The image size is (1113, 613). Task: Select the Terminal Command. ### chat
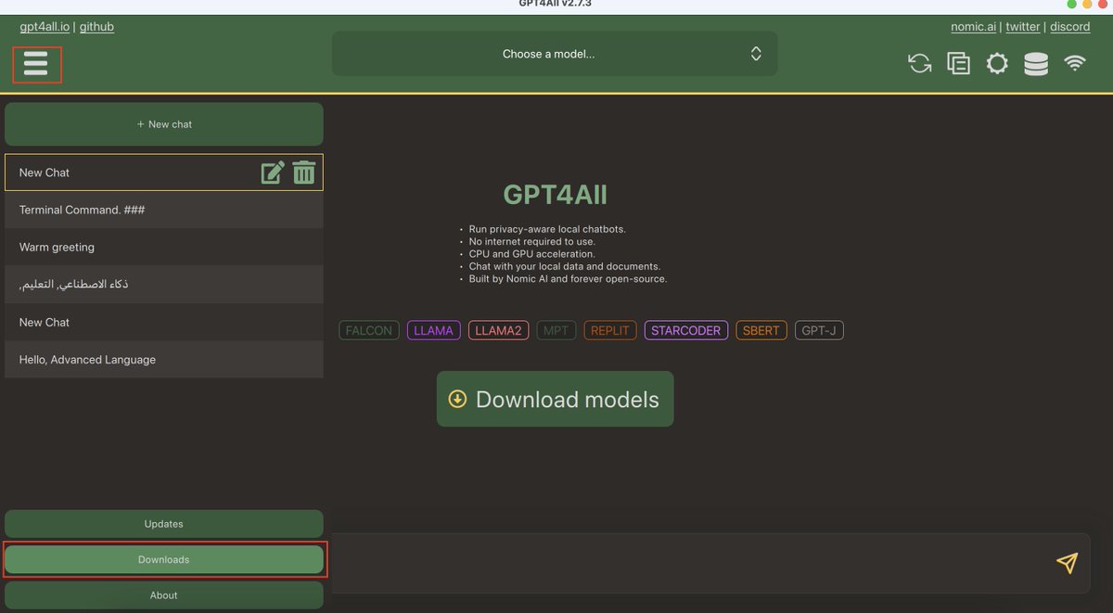coord(164,210)
